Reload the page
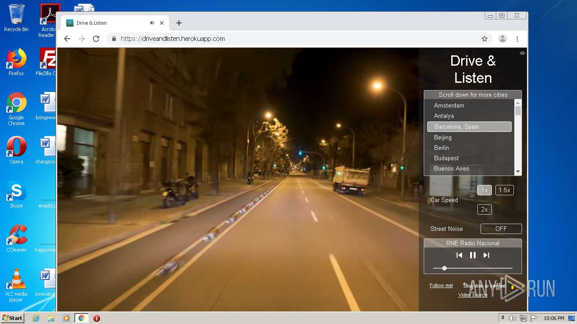The image size is (577, 324). [x=96, y=39]
